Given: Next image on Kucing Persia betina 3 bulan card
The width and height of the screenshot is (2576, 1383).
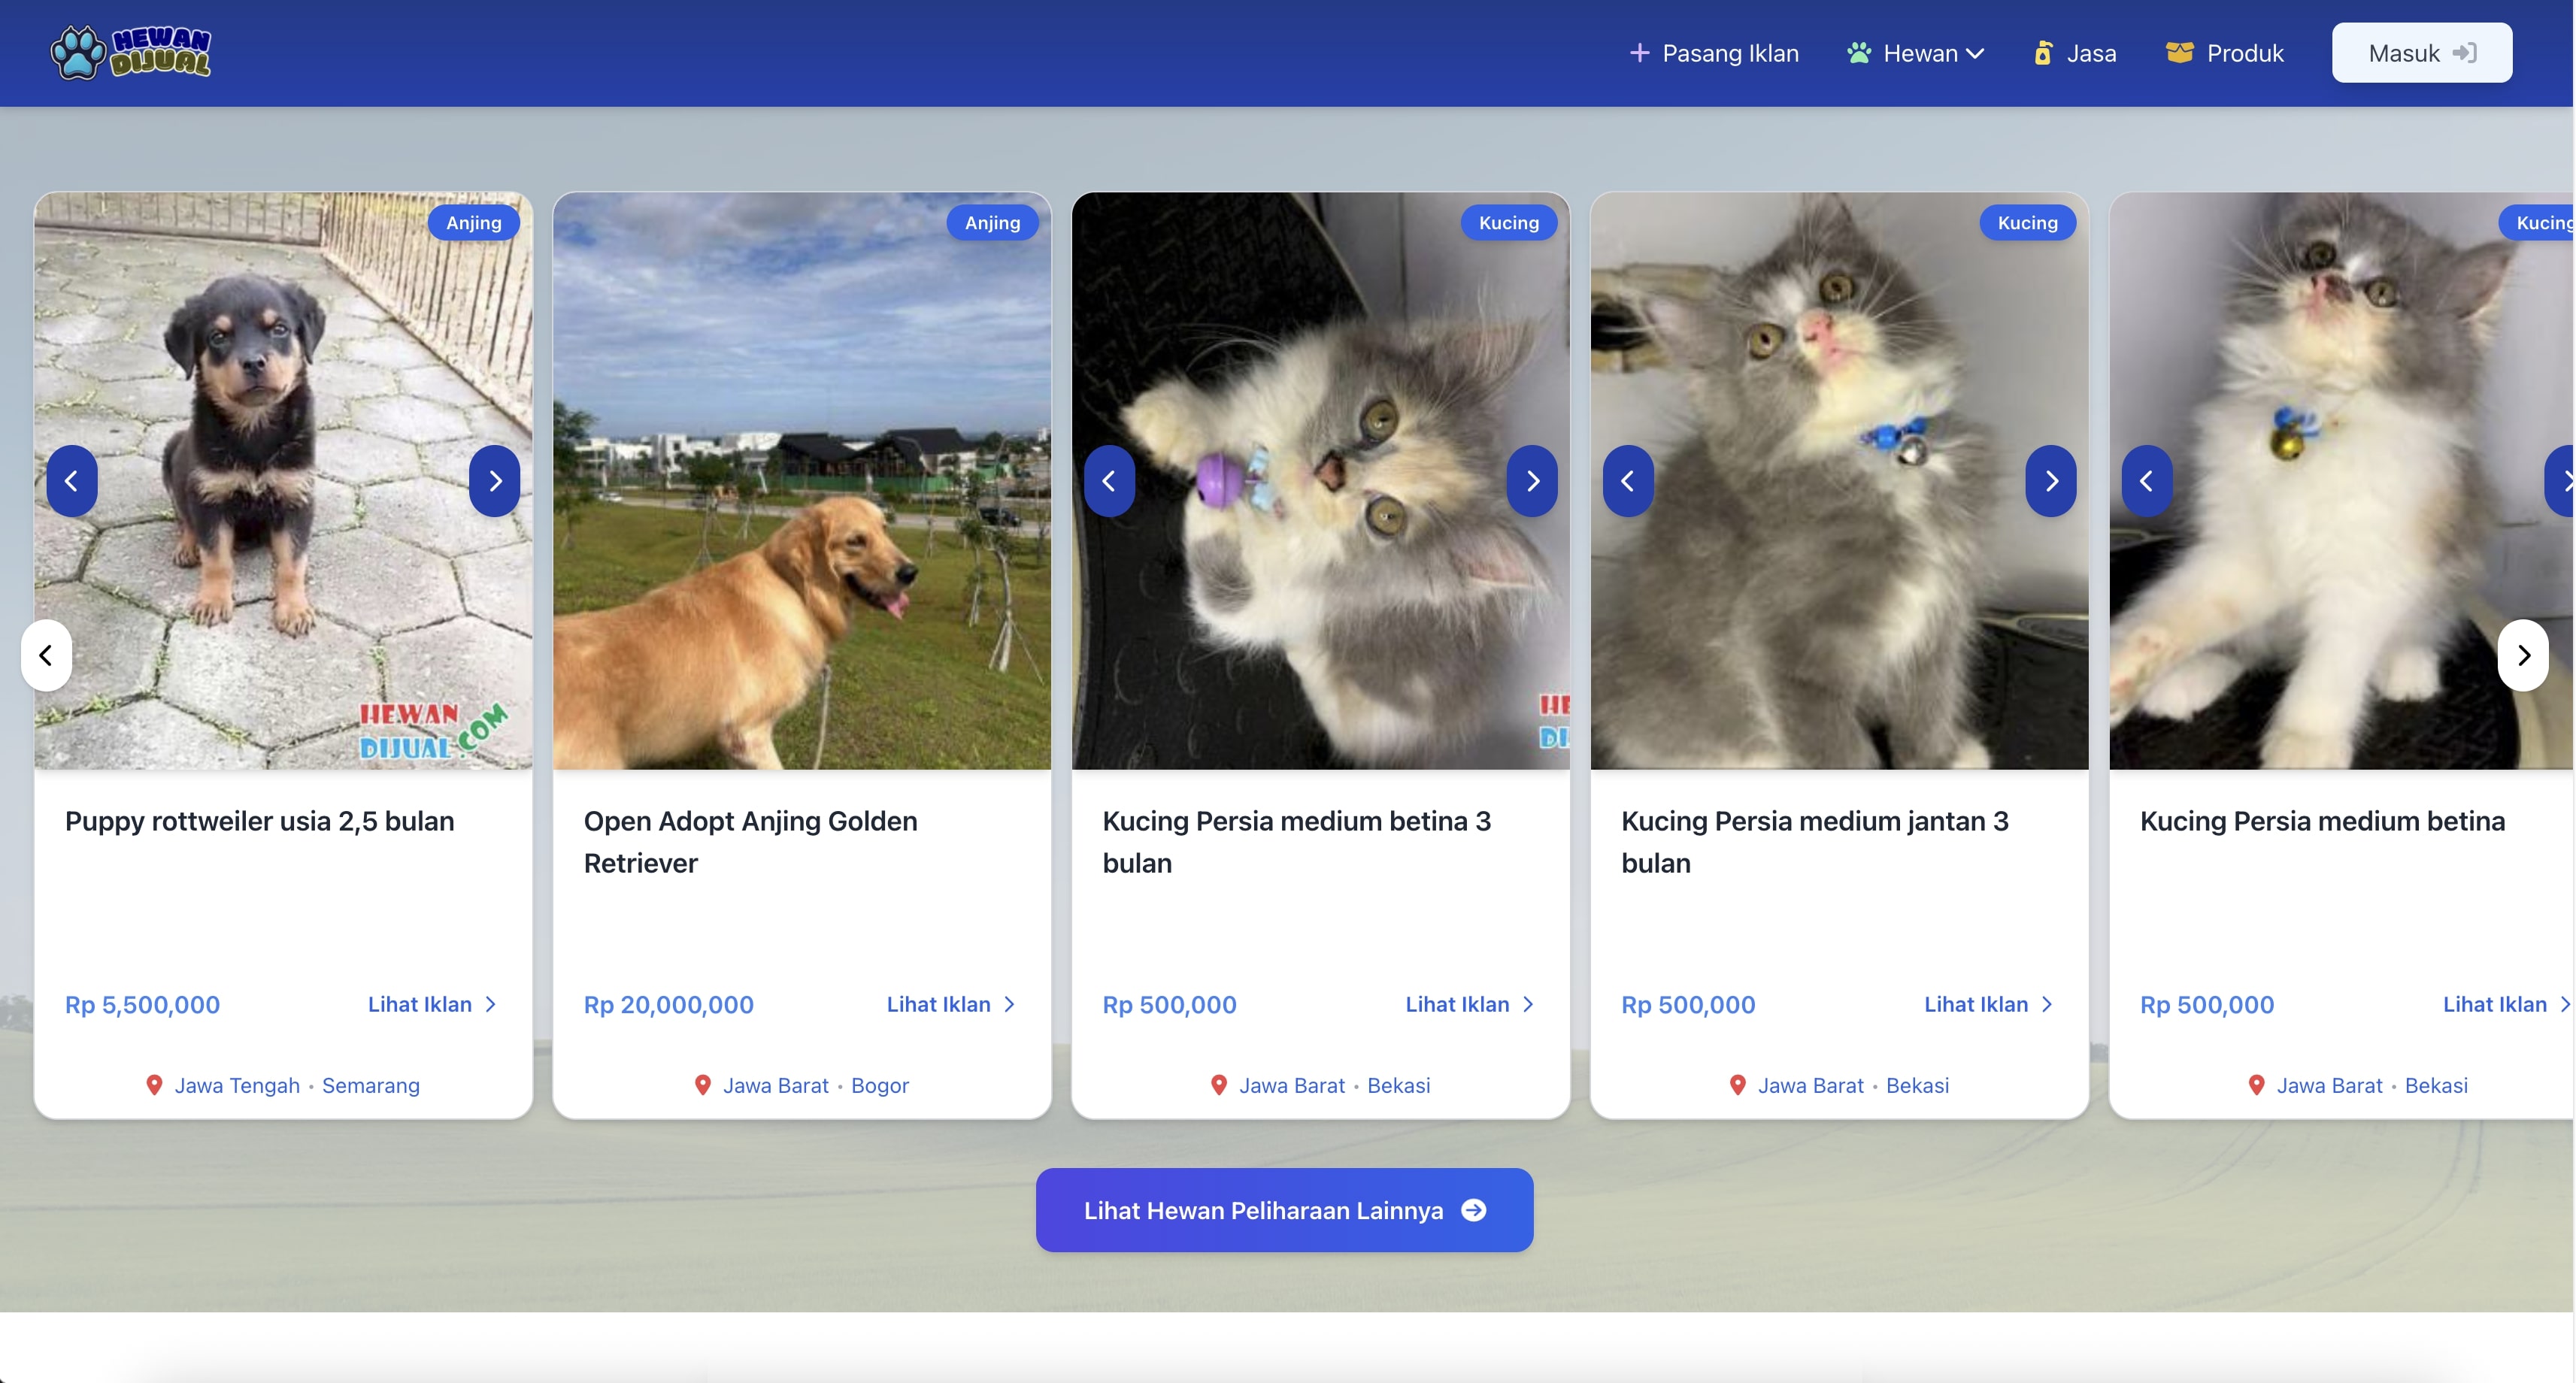Looking at the screenshot, I should coord(1532,481).
